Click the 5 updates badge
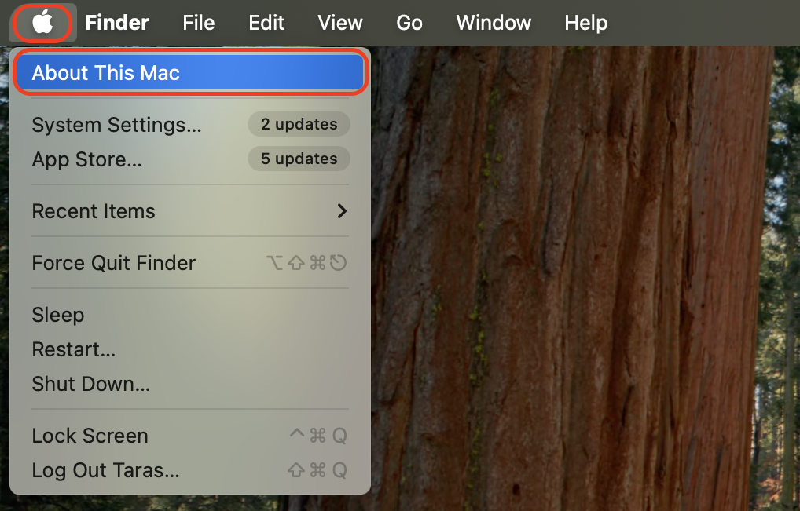Image resolution: width=800 pixels, height=511 pixels. tap(299, 159)
